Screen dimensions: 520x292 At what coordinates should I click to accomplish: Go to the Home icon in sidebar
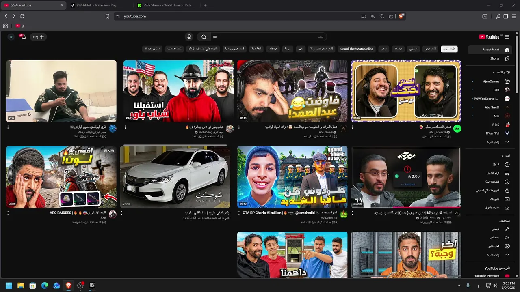507,50
